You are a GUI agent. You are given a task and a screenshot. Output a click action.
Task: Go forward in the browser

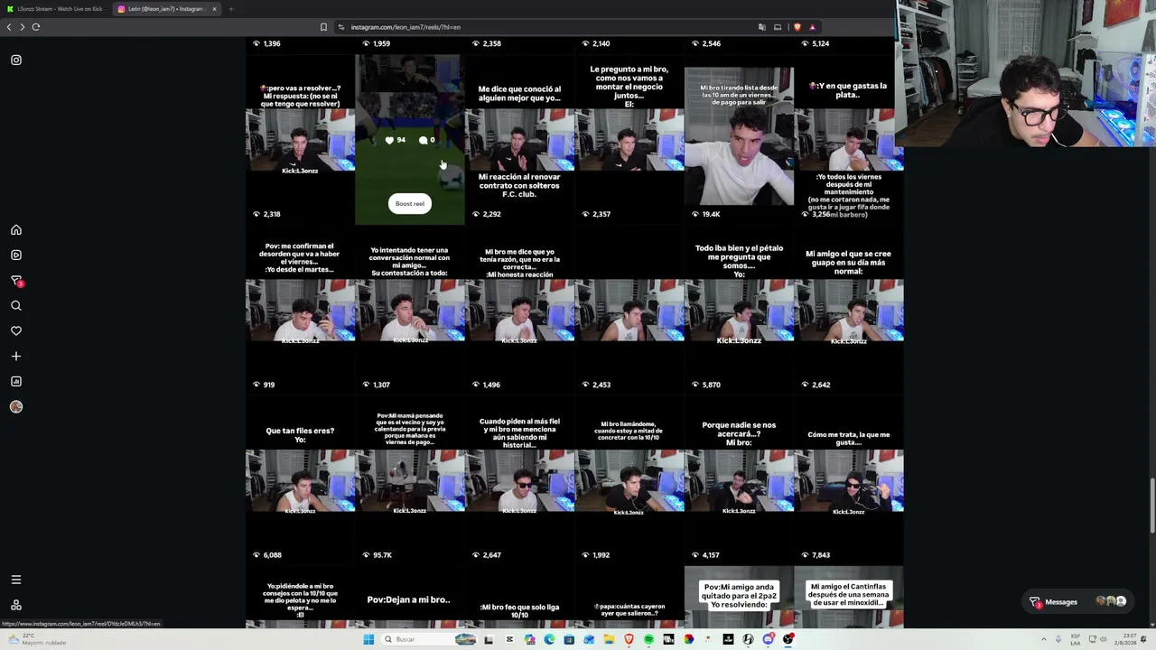(x=23, y=27)
